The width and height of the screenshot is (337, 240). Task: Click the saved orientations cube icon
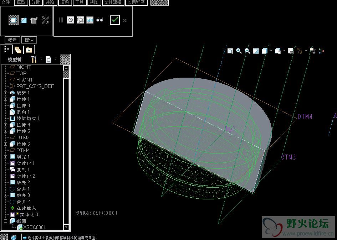(278, 51)
